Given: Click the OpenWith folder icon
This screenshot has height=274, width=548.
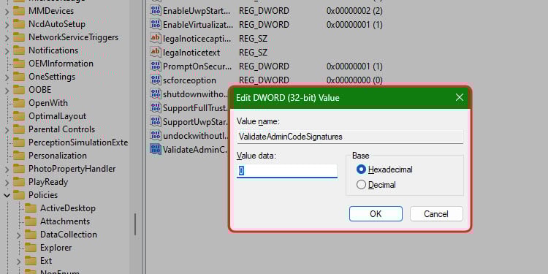Looking at the screenshot, I should pyautogui.click(x=19, y=103).
